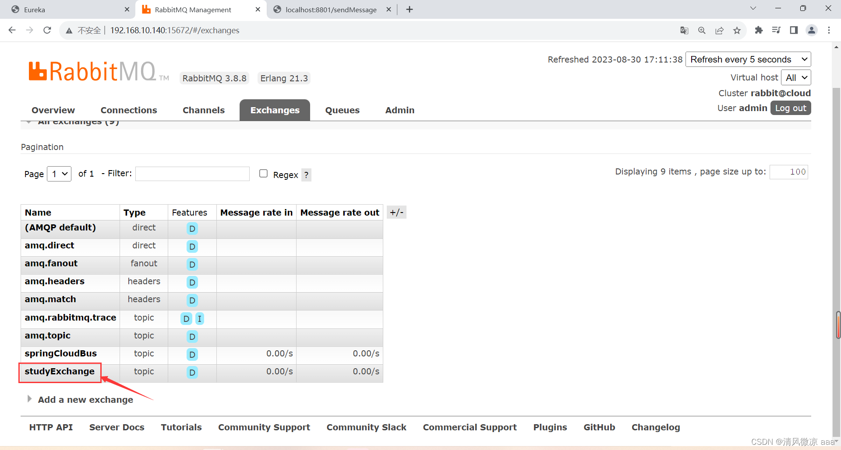Open the amq.topic exchange
This screenshot has height=450, width=841.
(x=48, y=335)
